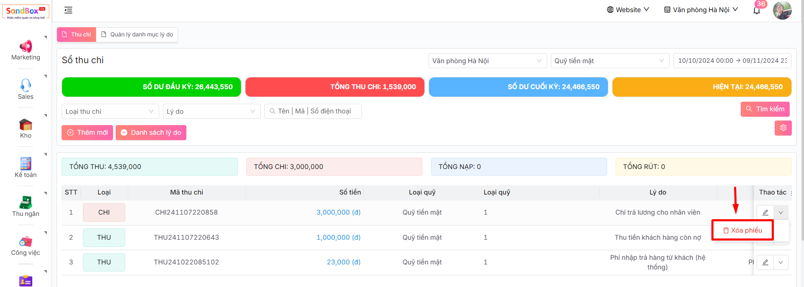
Task: Click the notification bell icon
Action: click(x=756, y=10)
